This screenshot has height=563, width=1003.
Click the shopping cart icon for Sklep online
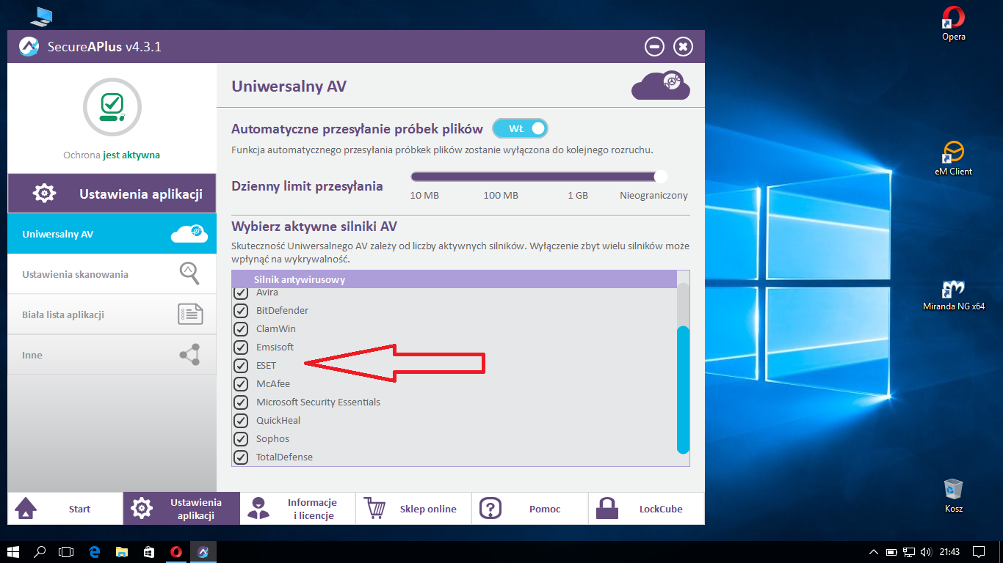point(375,508)
